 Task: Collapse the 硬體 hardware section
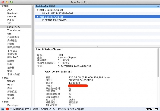(3, 6)
